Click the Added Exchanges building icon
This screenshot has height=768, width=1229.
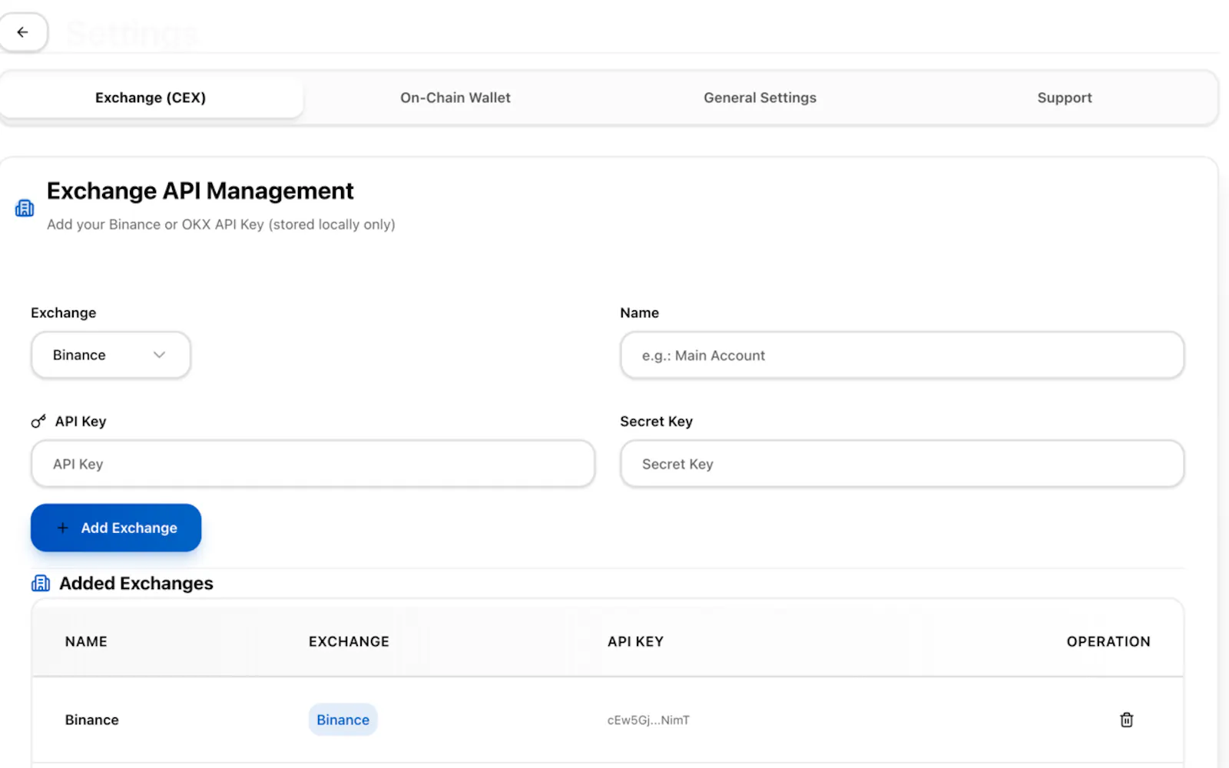click(41, 584)
